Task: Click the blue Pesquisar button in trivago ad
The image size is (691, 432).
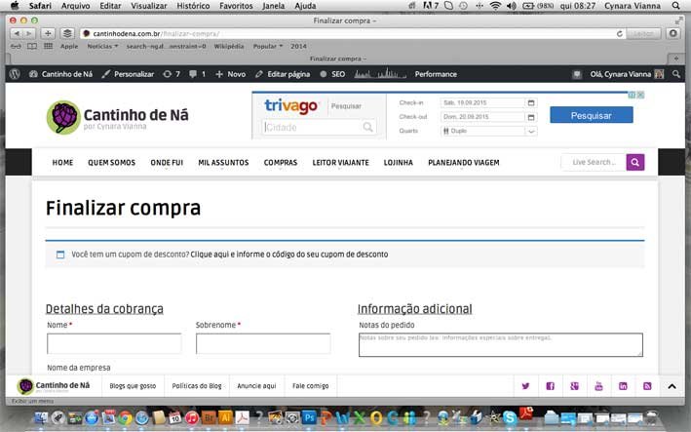Action: pos(592,115)
